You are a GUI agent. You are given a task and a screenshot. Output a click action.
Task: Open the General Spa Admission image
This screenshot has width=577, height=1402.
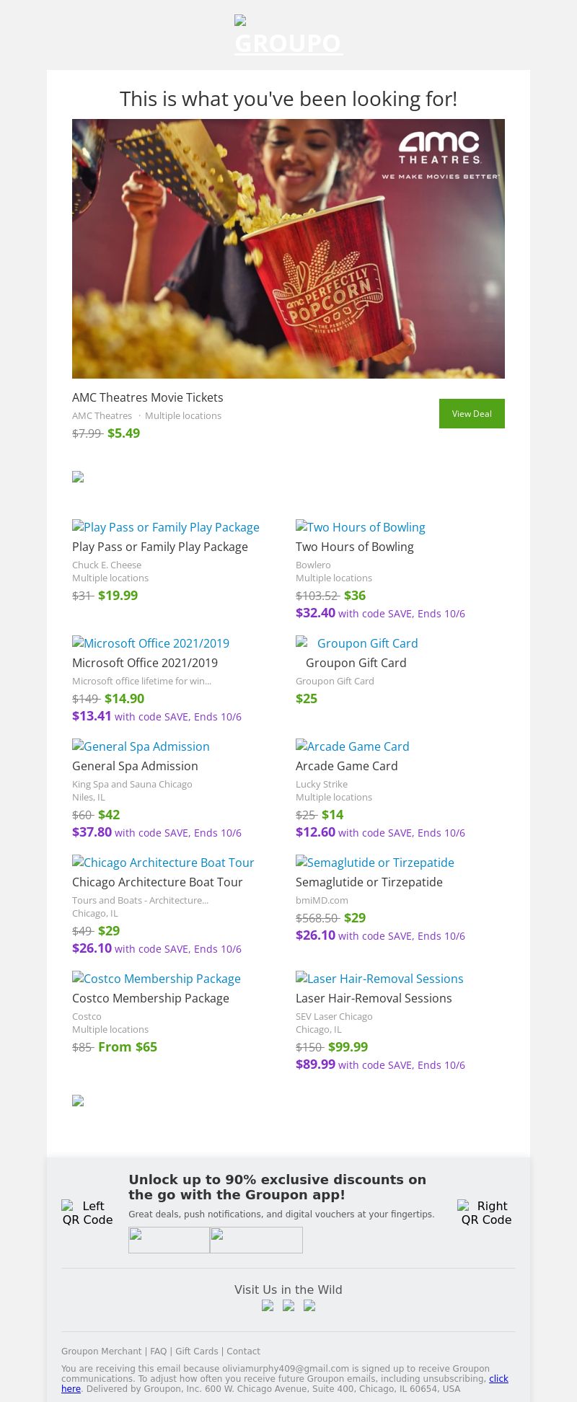(141, 746)
